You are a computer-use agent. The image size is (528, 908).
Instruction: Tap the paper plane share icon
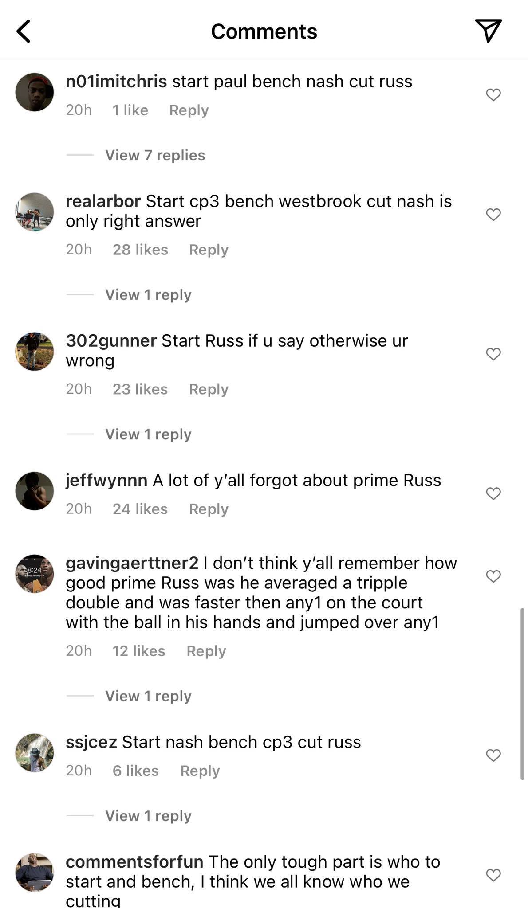coord(488,31)
